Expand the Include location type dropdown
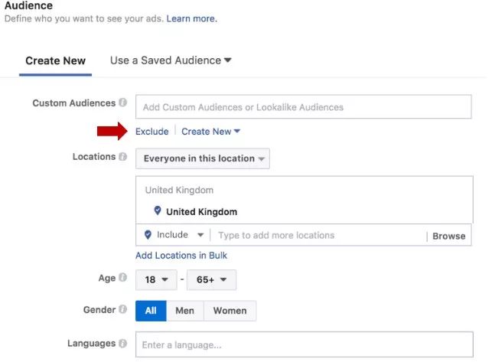 click(180, 235)
